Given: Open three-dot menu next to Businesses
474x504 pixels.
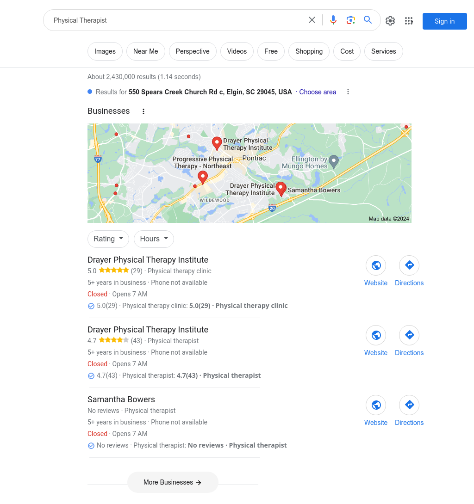Looking at the screenshot, I should (143, 111).
